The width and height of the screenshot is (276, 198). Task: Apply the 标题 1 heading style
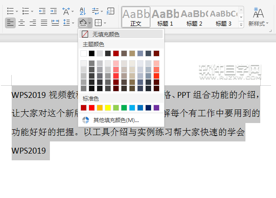pyautogui.click(x=165, y=17)
